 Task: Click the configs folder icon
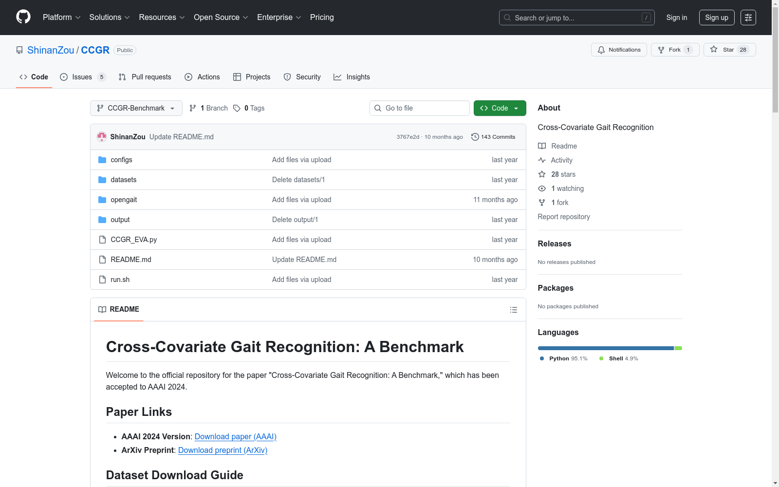102,160
